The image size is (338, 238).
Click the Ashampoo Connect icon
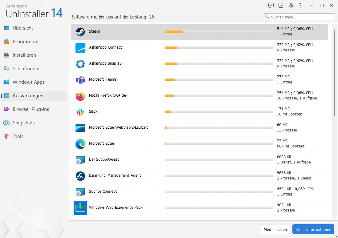(x=80, y=48)
